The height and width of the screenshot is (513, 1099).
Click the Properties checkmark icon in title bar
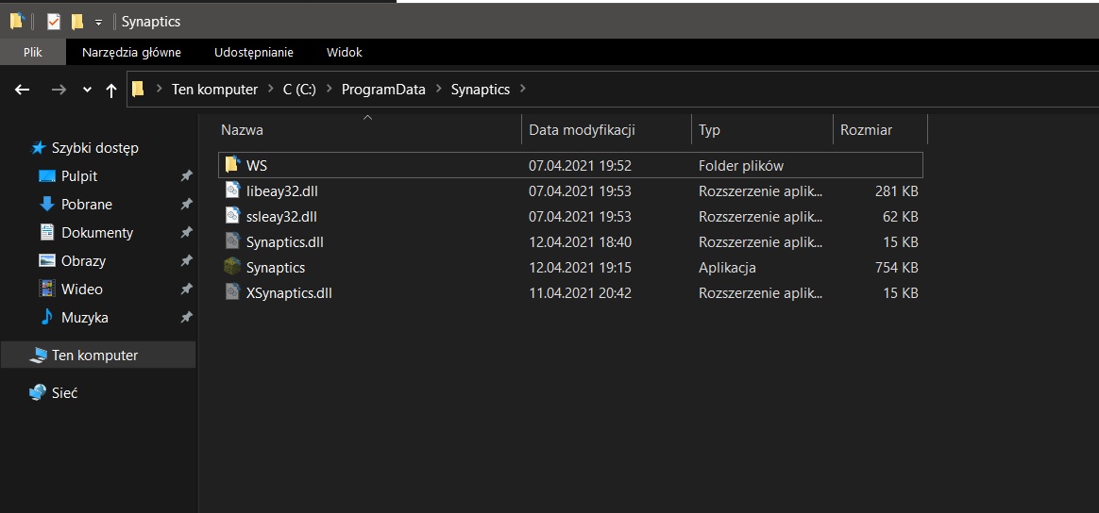[x=54, y=22]
